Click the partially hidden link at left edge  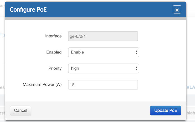click(2, 35)
